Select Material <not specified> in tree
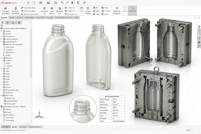Image resolution: width=201 pixels, height=134 pixels. coord(13,44)
